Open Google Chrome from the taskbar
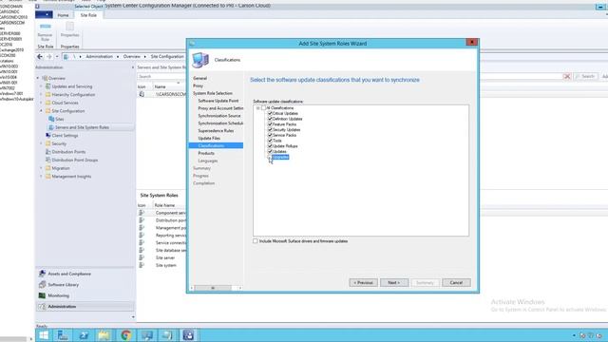The height and width of the screenshot is (342, 608). coord(125,335)
